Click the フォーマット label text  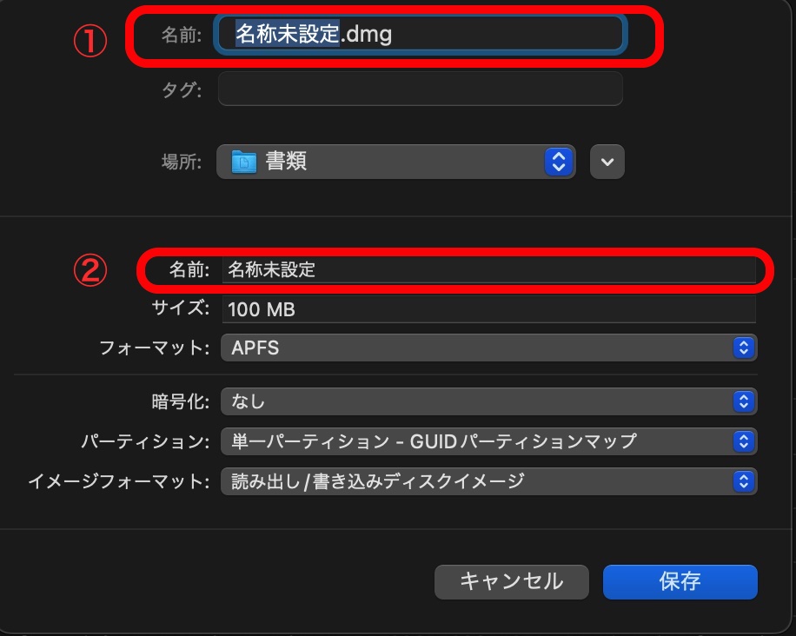tap(155, 348)
